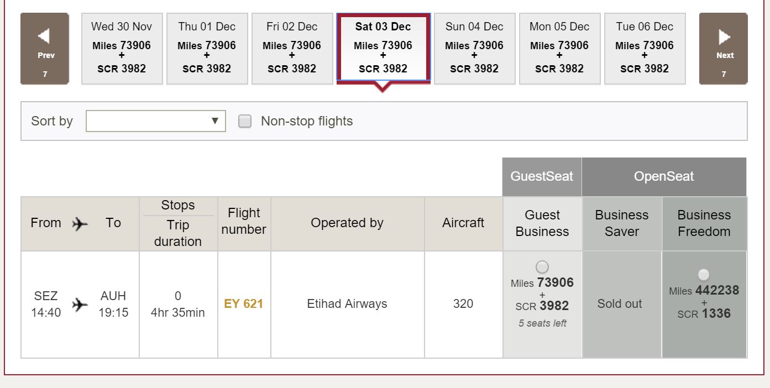Viewport: 770px width, 388px height.
Task: Click the GuestSeat column header
Action: click(x=542, y=177)
